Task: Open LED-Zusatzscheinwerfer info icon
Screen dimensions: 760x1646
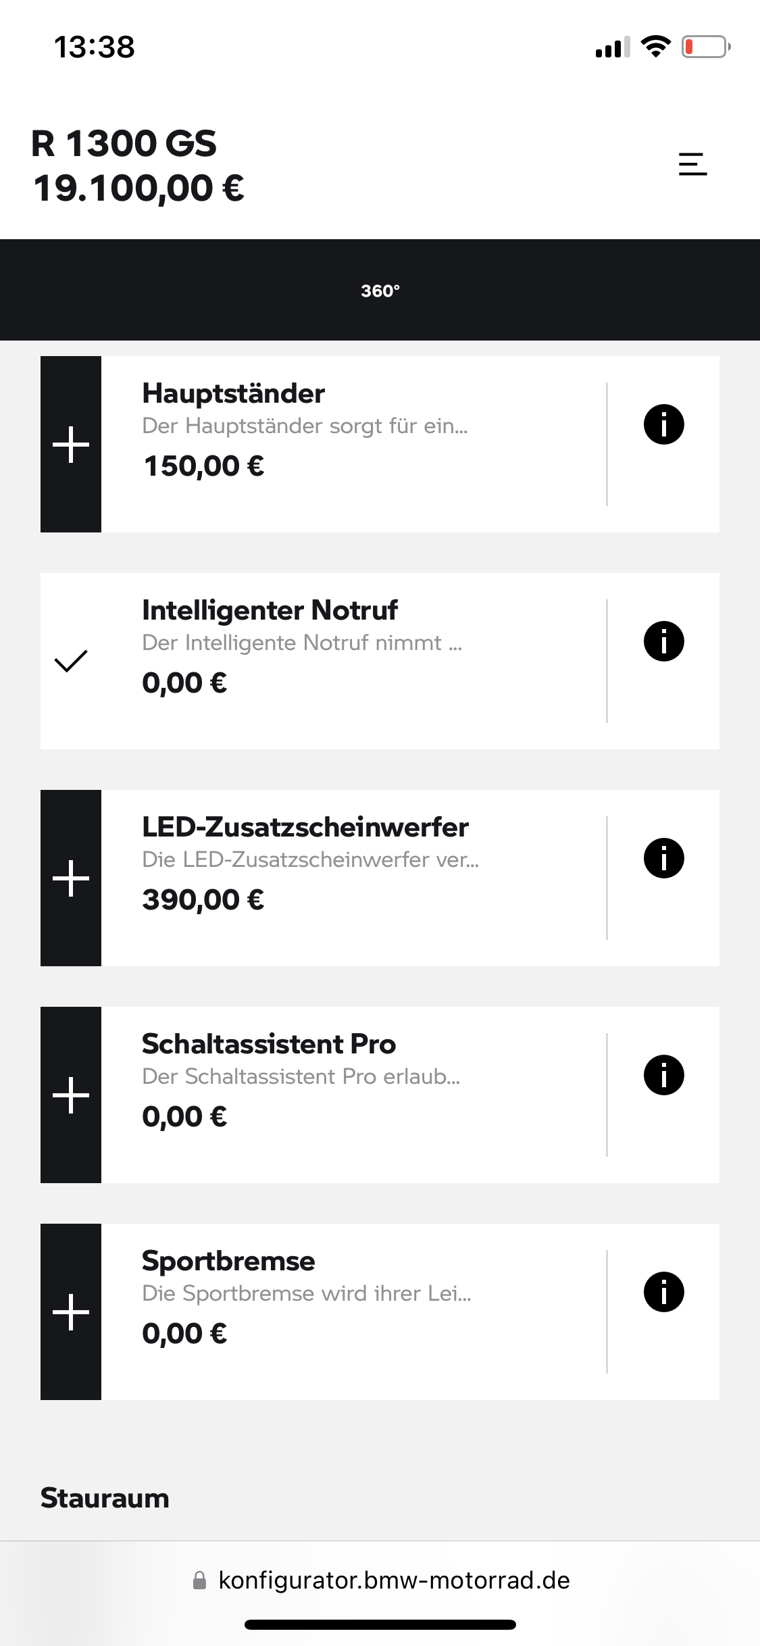Action: [663, 858]
